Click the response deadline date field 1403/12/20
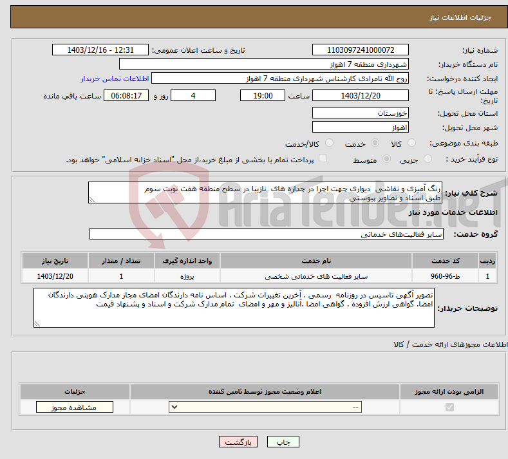 pos(361,95)
